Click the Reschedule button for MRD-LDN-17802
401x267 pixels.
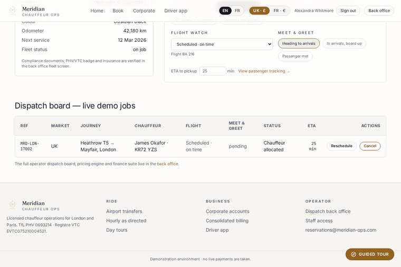(342, 146)
